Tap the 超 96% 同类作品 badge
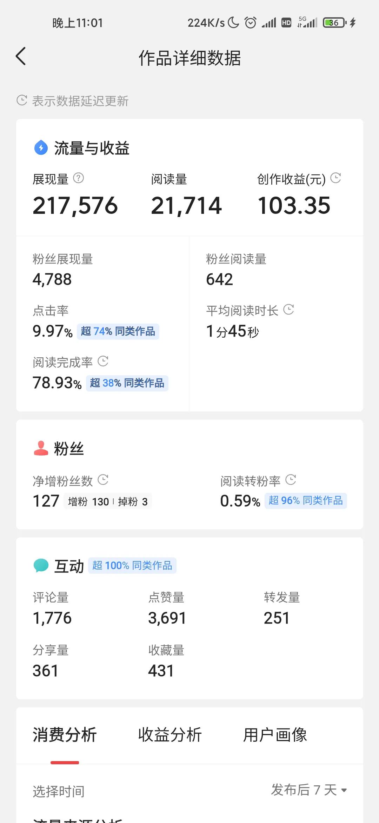This screenshot has width=379, height=823. point(306,500)
